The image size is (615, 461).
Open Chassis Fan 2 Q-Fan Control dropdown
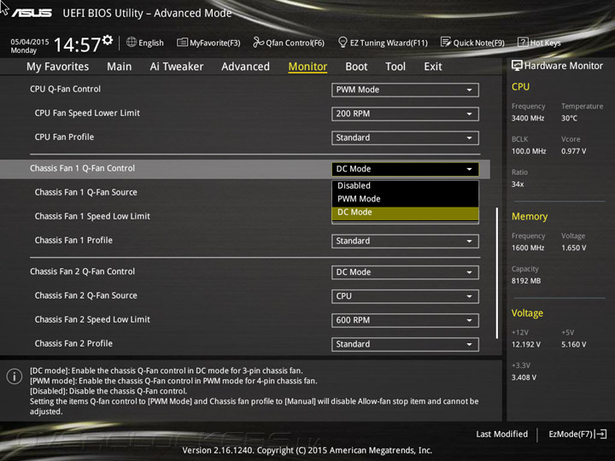(x=405, y=272)
